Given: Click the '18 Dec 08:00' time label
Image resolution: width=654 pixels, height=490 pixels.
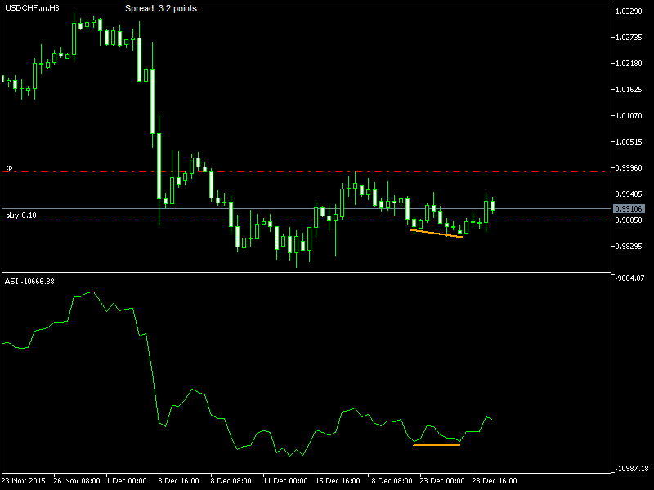Looking at the screenshot, I should (391, 480).
